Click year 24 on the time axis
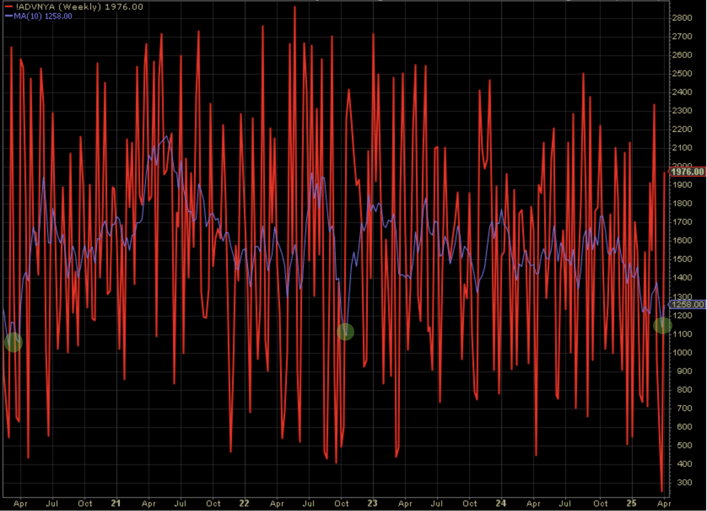This screenshot has height=511, width=707. (501, 503)
